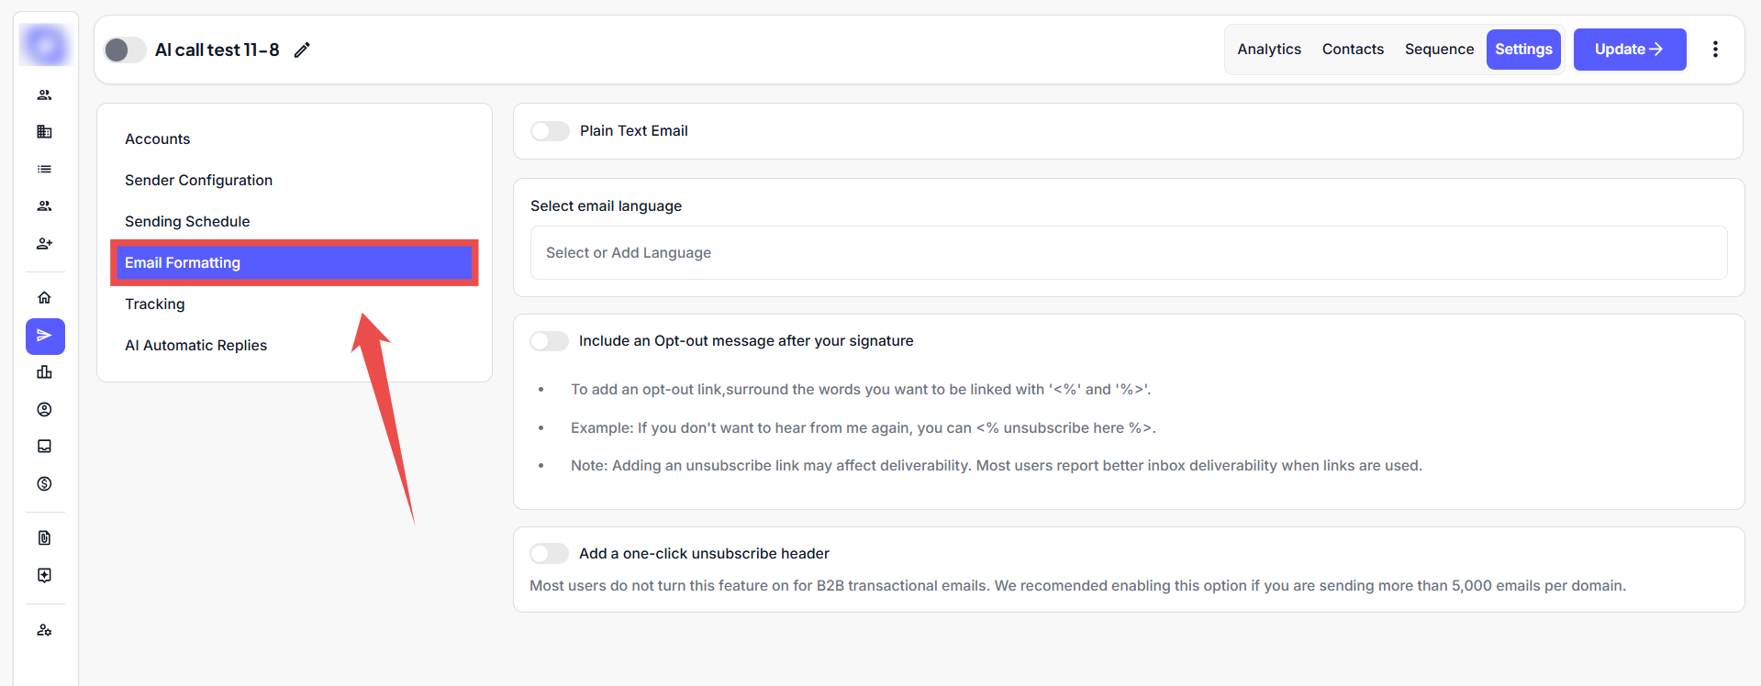Open the home icon in sidebar
The image size is (1761, 686).
[x=44, y=297]
